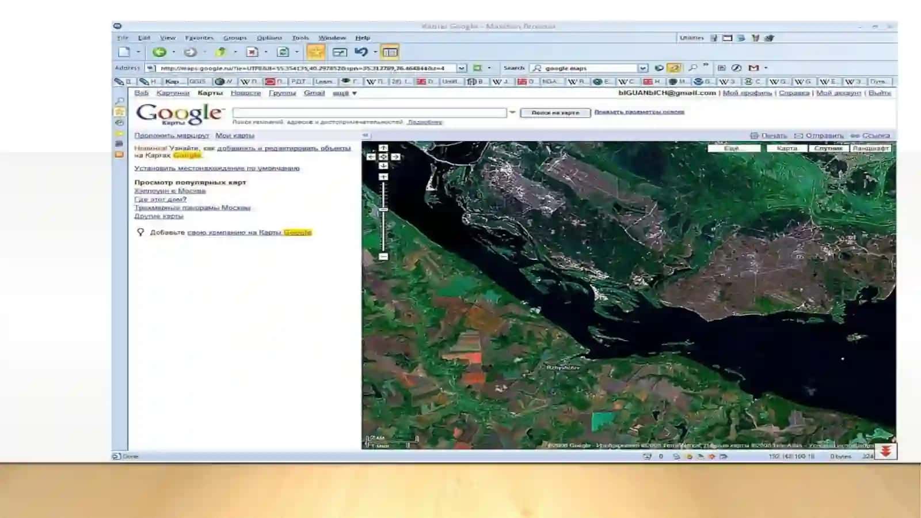Image resolution: width=921 pixels, height=518 pixels.
Task: Open the address bar history dropdown
Action: [462, 68]
